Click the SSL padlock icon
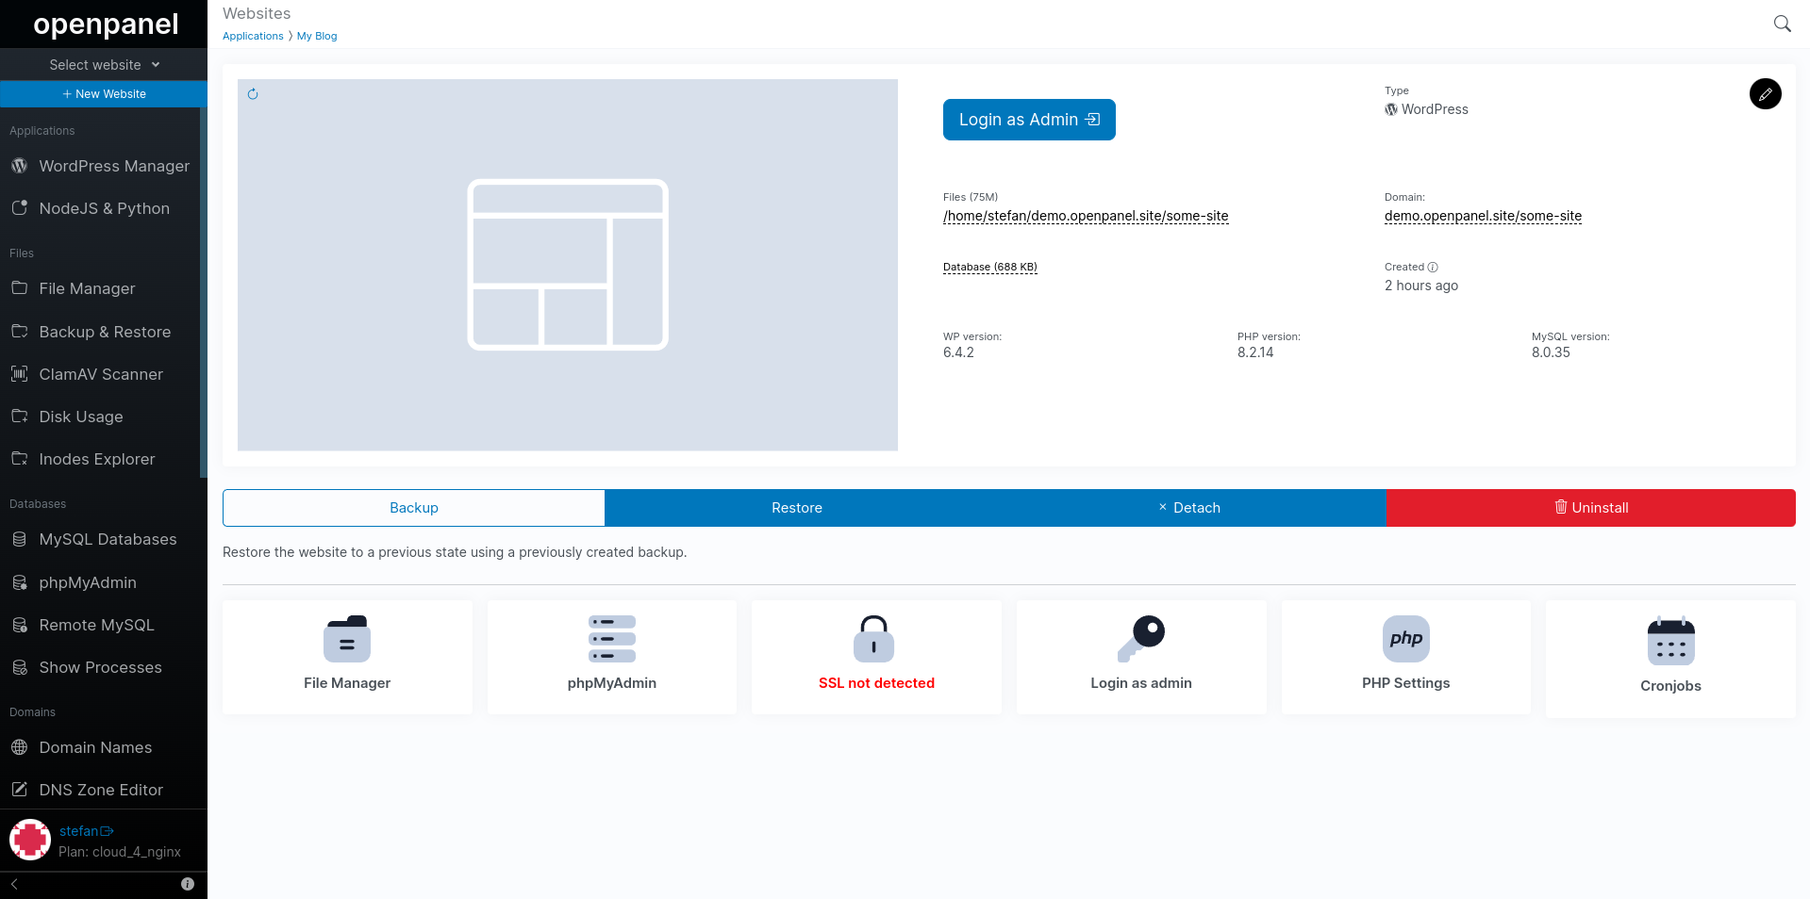1810x899 pixels. [874, 639]
